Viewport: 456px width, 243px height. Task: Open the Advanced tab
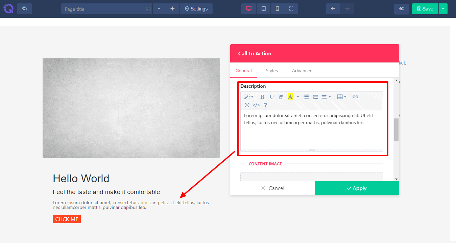pos(302,71)
